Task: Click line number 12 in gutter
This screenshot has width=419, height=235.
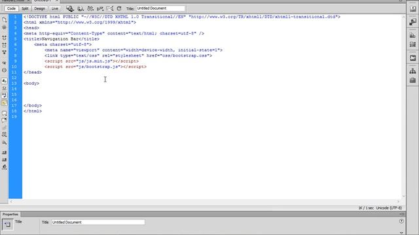Action: pos(14,78)
